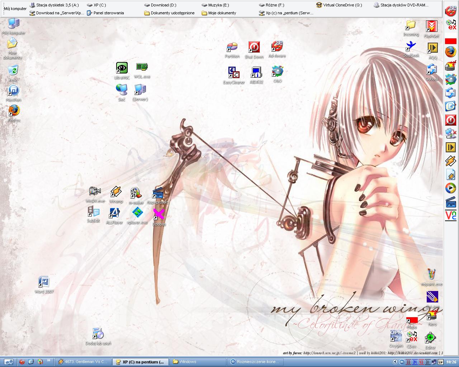Viewport: 459px width, 367px height.
Task: Launch the Shut Down desktop shortcut
Action: tap(254, 50)
